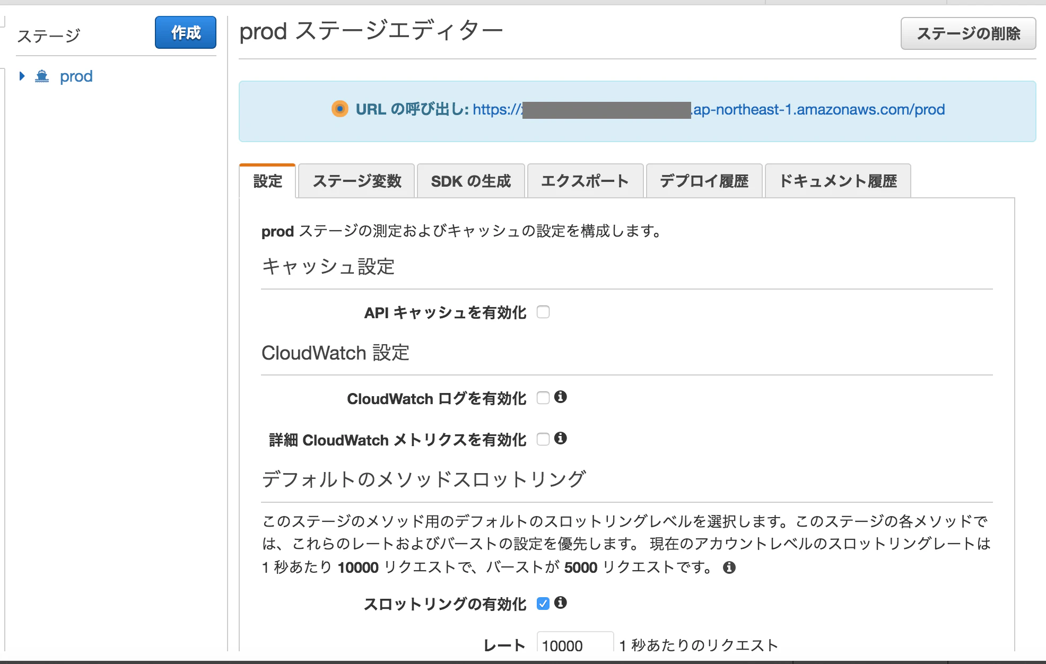Click the デフォルトのメソッドスロットリング heading

(424, 479)
